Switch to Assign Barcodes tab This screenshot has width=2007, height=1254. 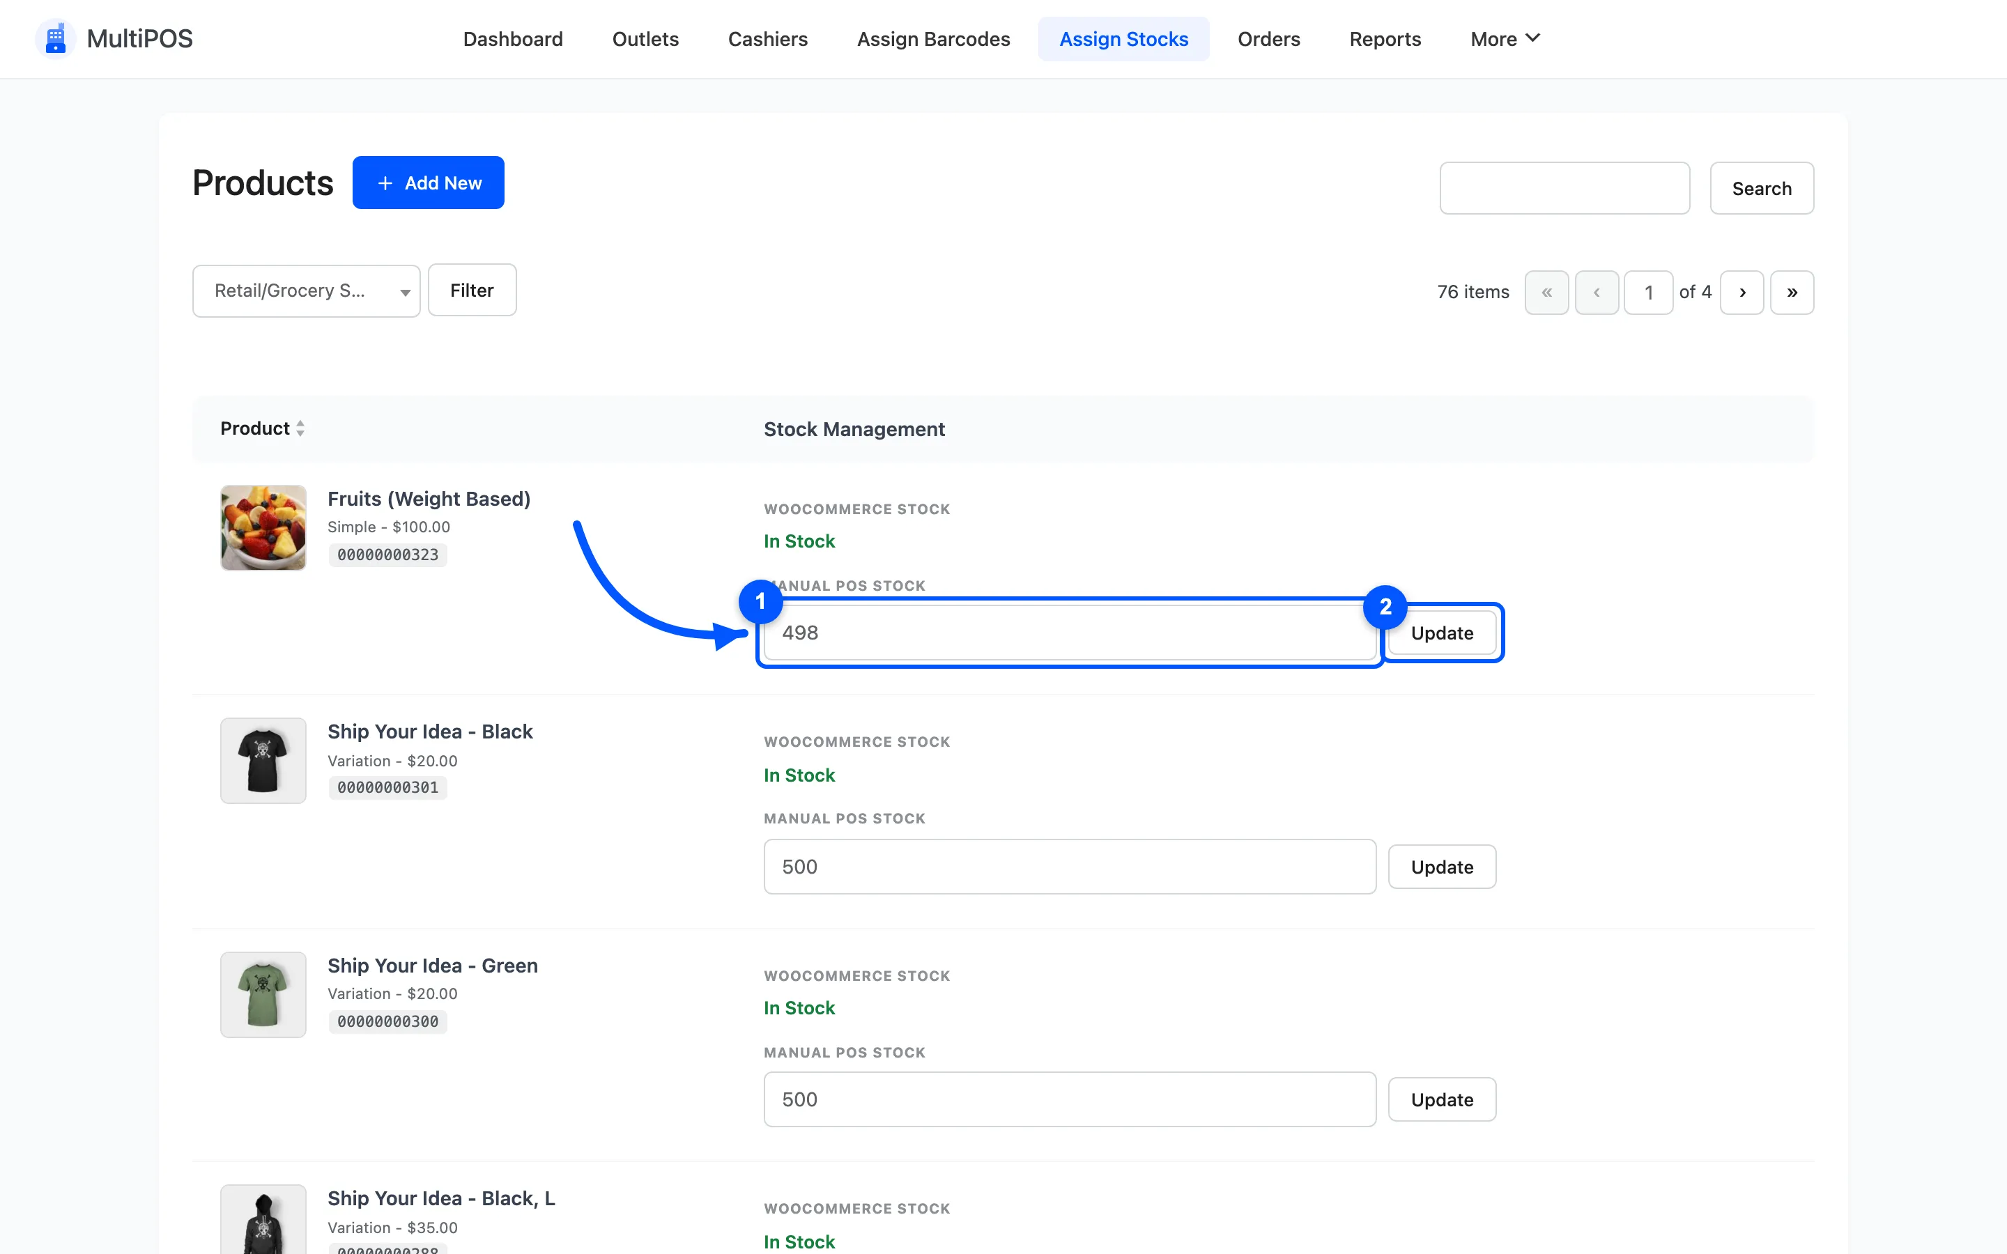(933, 39)
